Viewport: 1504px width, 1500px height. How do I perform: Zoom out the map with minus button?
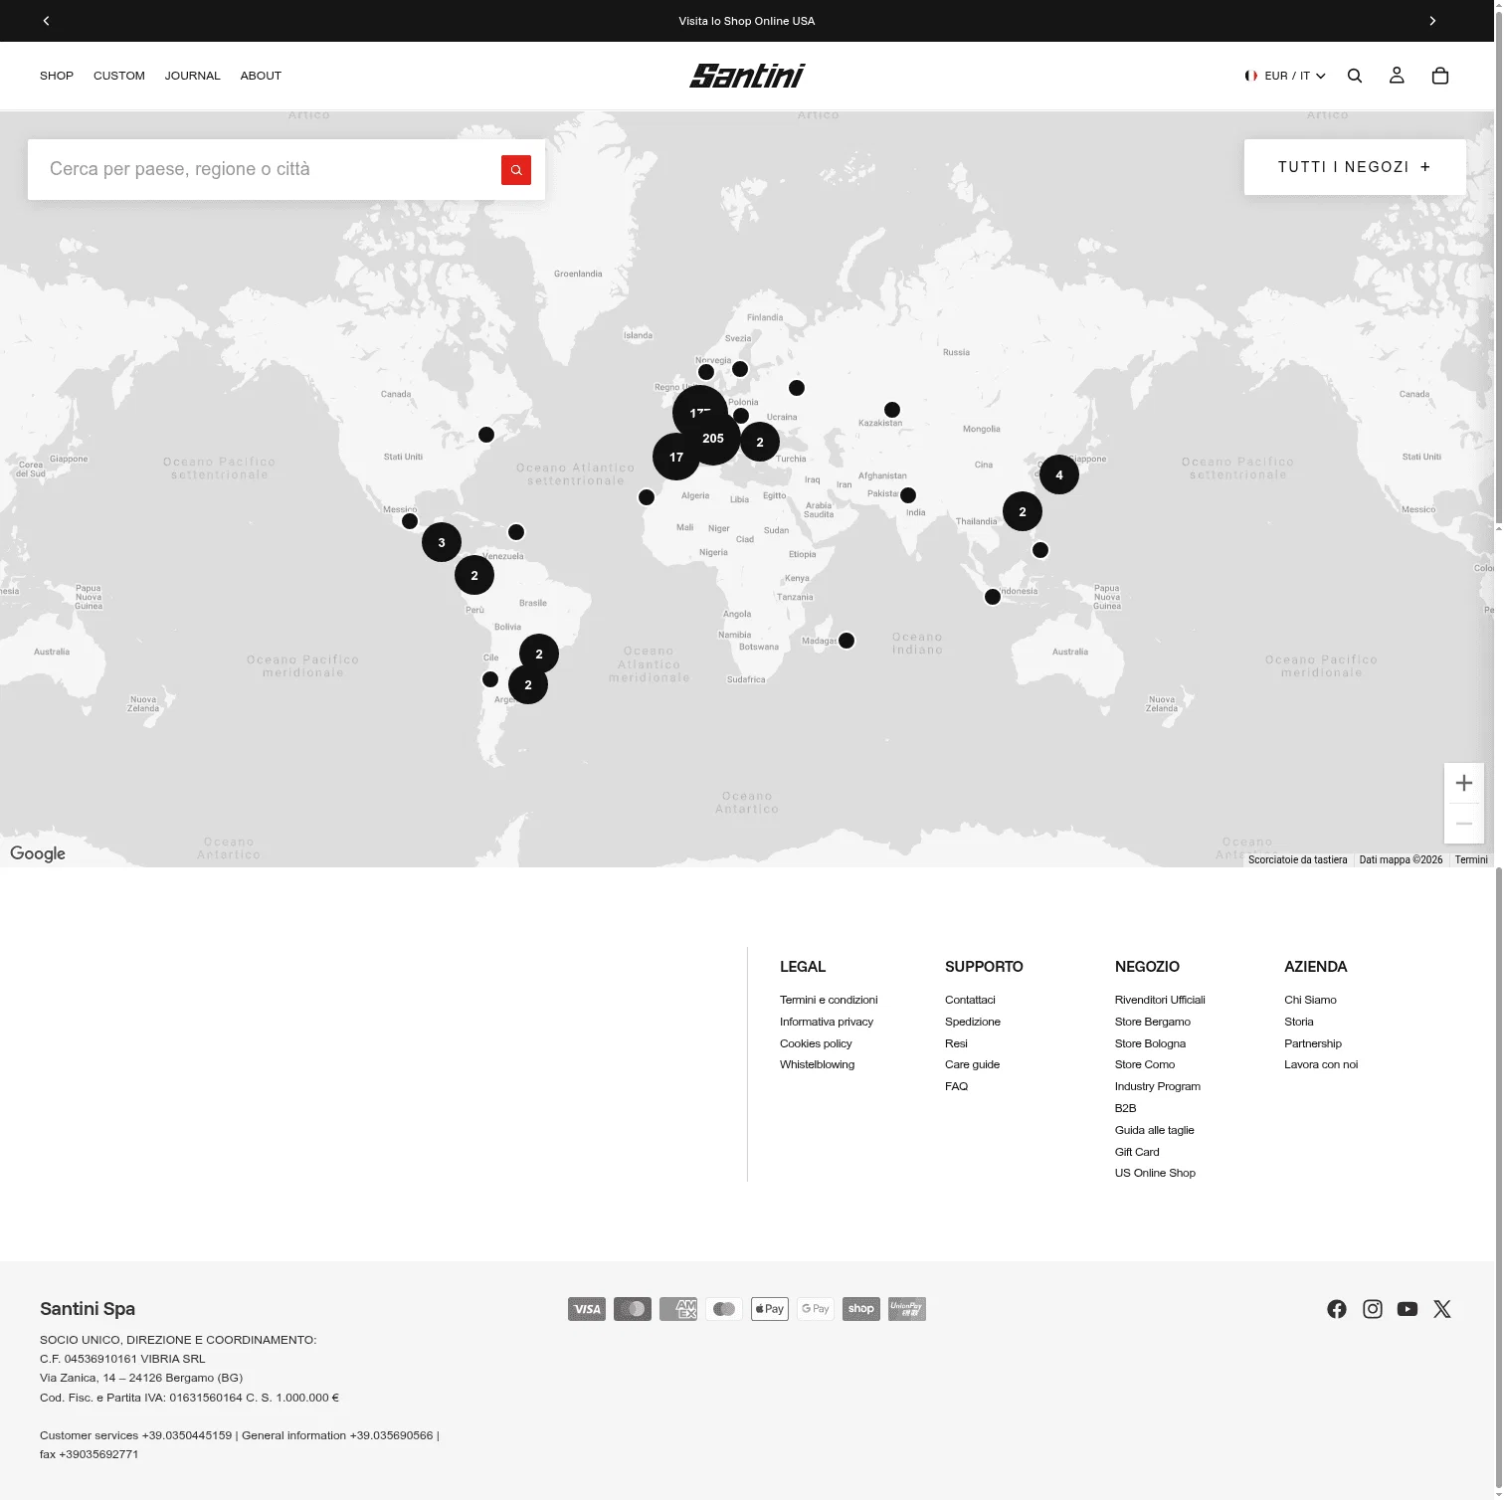pyautogui.click(x=1464, y=824)
